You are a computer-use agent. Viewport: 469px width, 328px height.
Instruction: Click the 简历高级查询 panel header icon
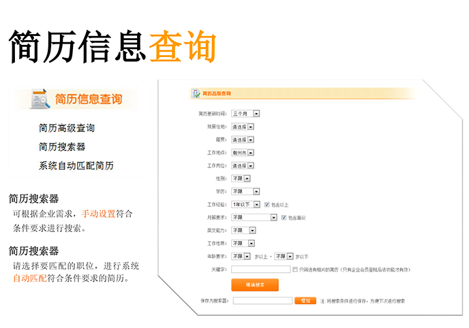[195, 92]
